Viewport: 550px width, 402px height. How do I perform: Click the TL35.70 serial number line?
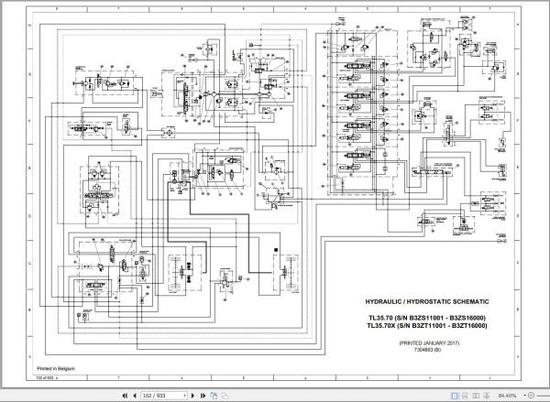coord(427,318)
